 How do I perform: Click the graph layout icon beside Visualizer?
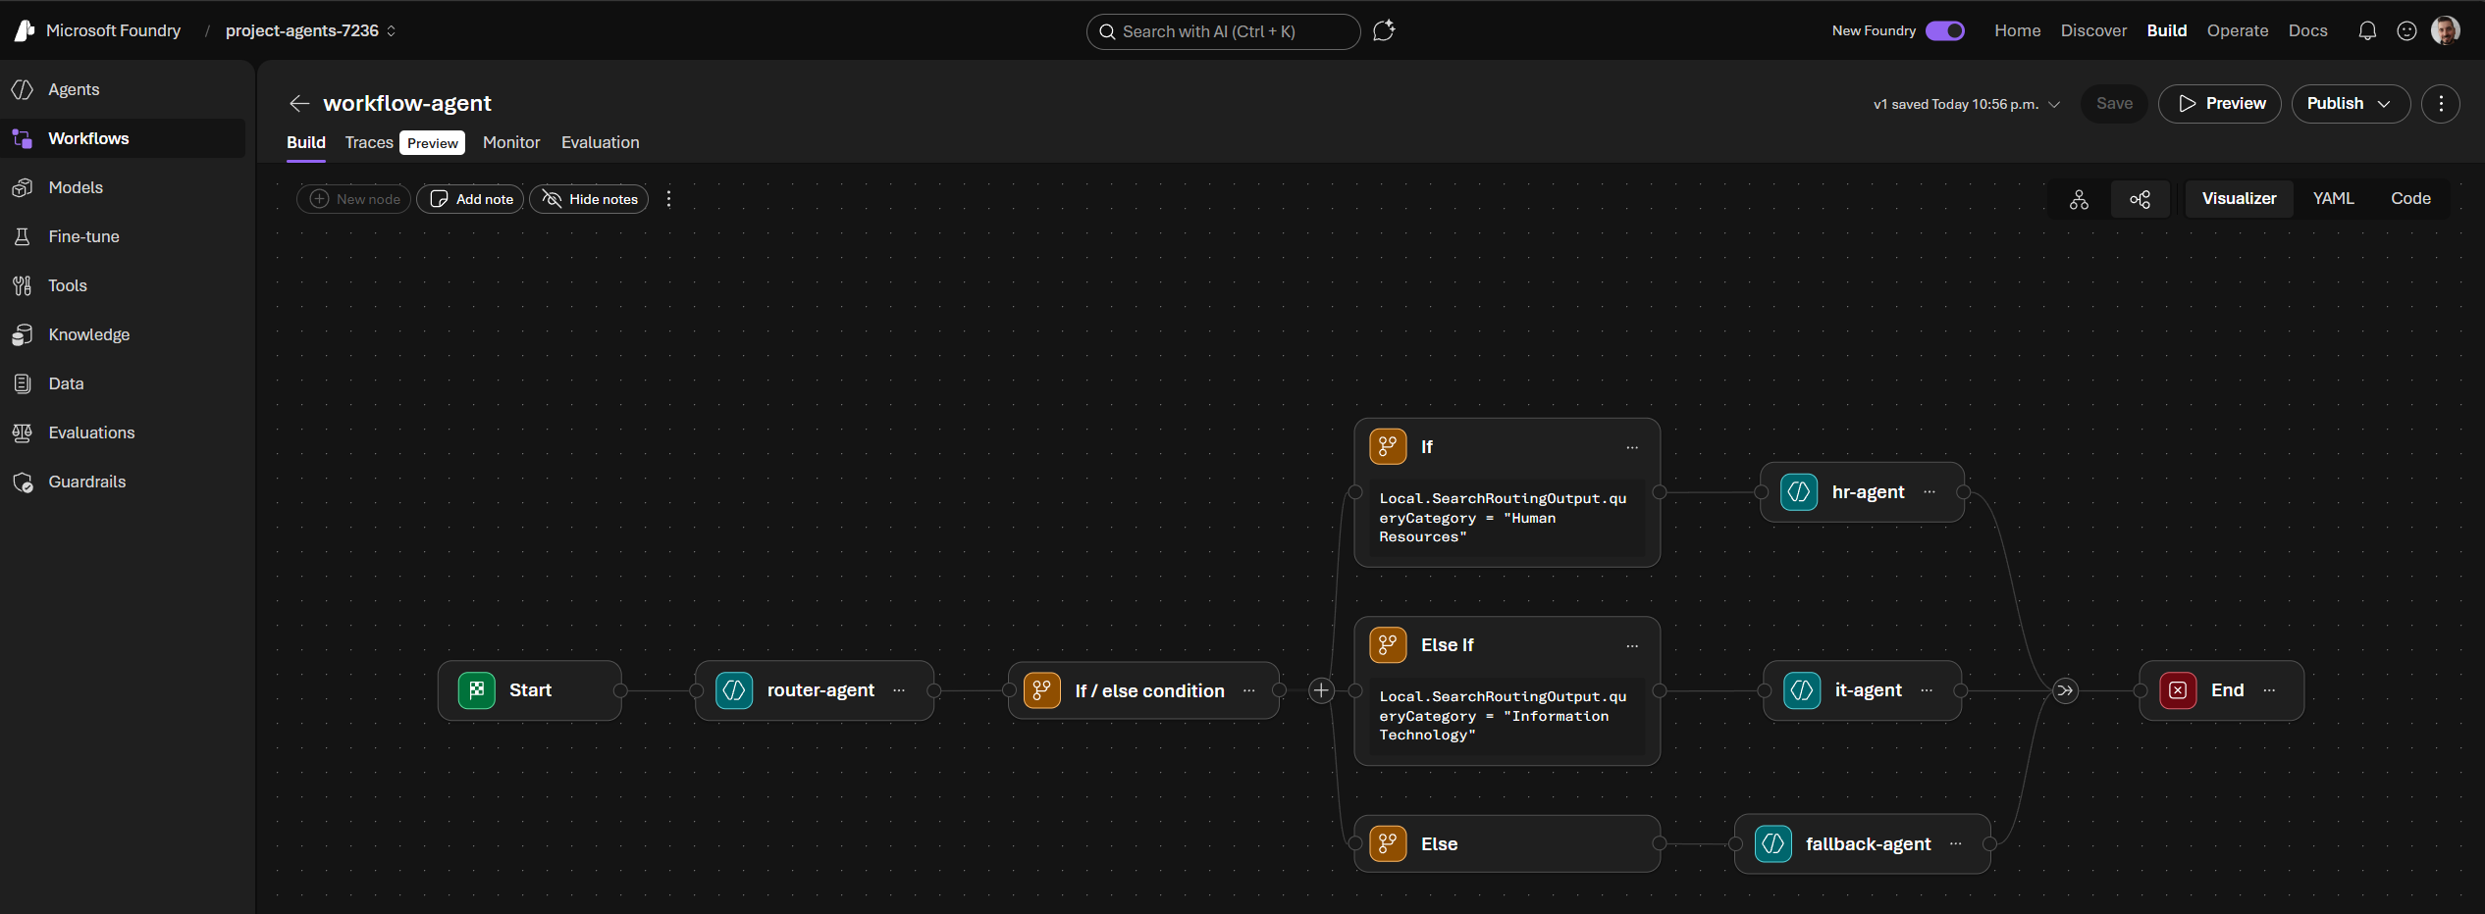[2140, 199]
